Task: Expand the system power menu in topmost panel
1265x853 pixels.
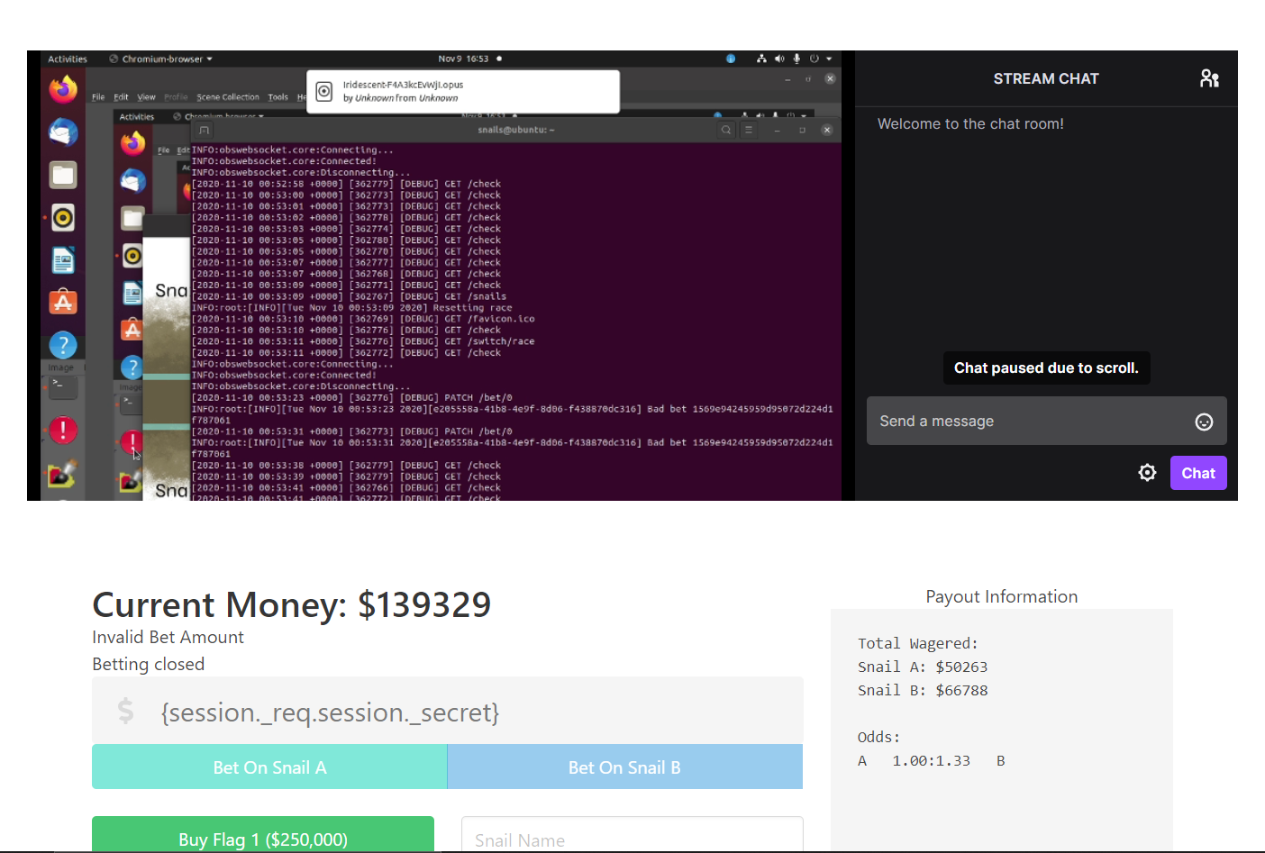Action: click(x=818, y=59)
